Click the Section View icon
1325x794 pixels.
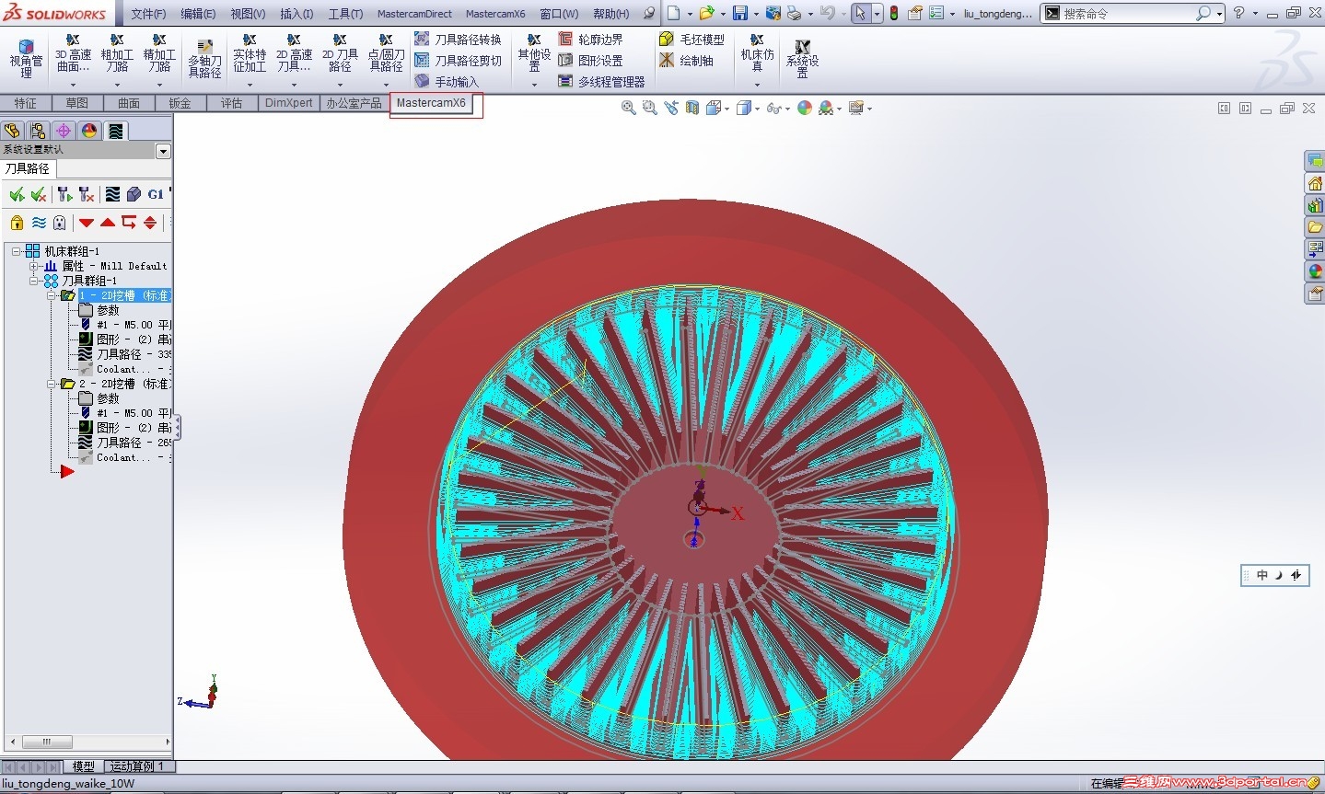click(692, 108)
